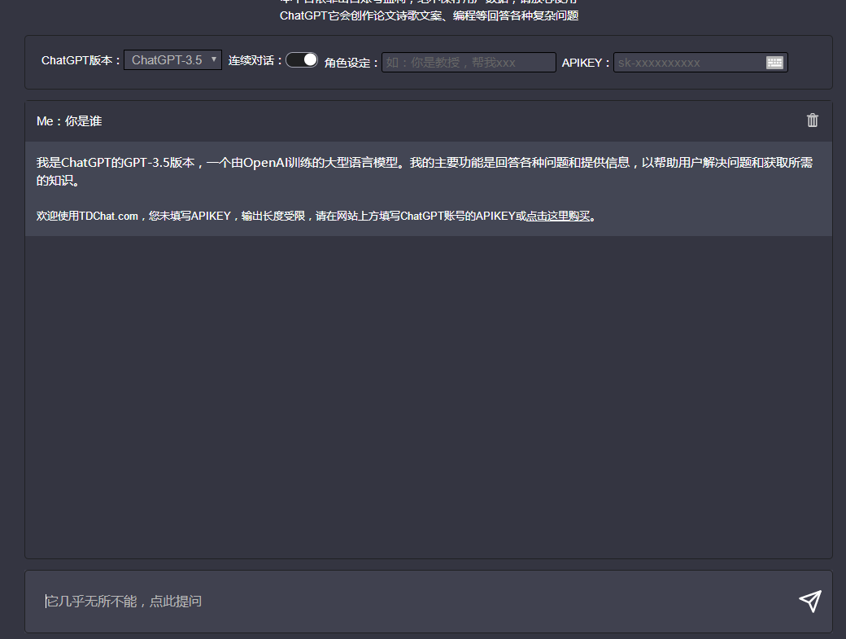Viewport: 846px width, 639px height.
Task: Delete the conversation with trash icon
Action: click(813, 120)
